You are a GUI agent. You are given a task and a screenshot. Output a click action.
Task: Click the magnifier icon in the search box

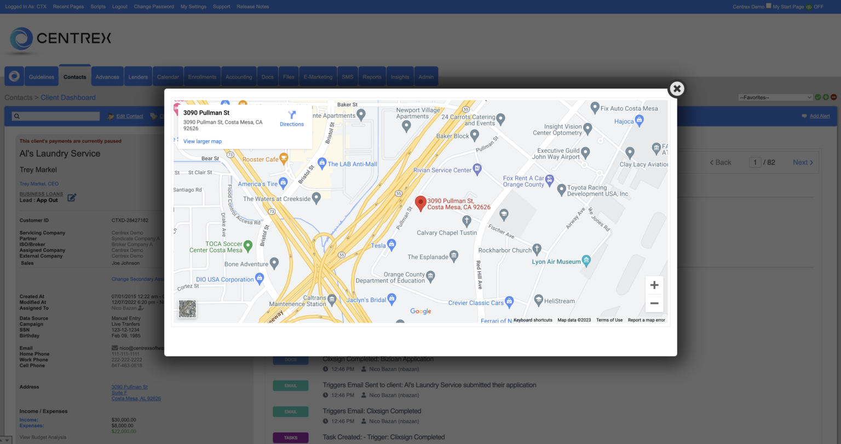coord(17,116)
